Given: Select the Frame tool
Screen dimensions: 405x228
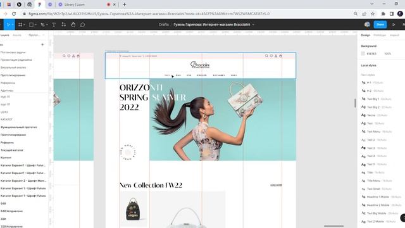Looking at the screenshot, I should pyautogui.click(x=20, y=25).
